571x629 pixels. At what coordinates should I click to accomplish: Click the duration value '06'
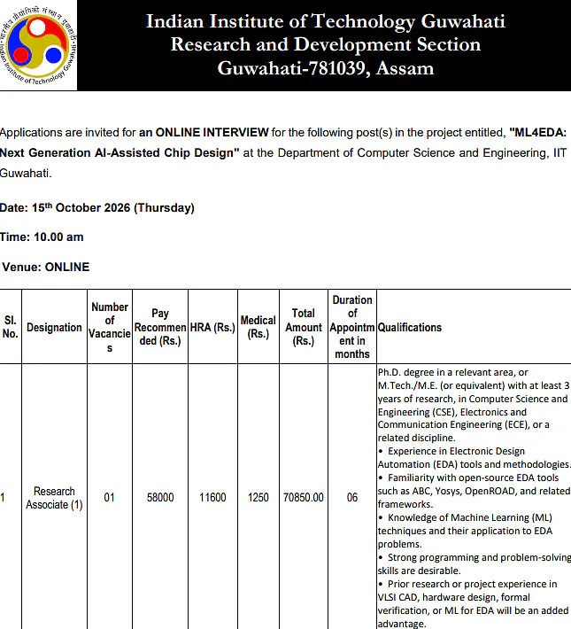352,497
